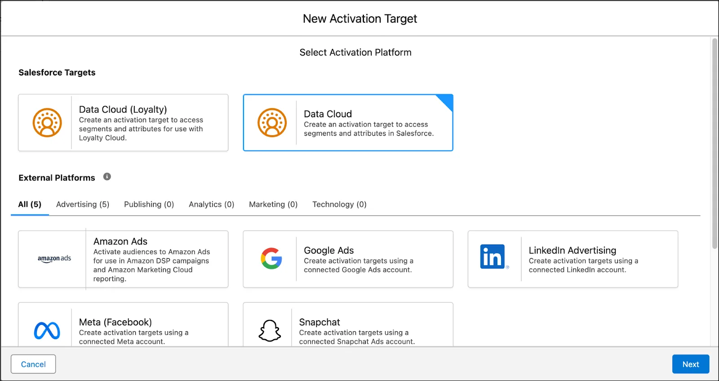
Task: Switch to the Technology (0) tab
Action: [x=339, y=204]
